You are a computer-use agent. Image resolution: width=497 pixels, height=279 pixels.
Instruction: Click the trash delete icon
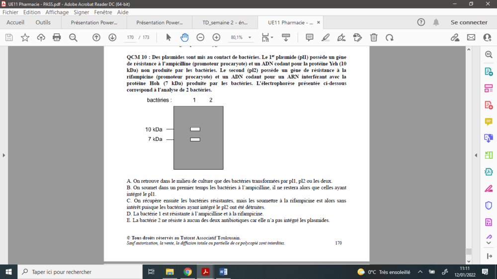374,37
